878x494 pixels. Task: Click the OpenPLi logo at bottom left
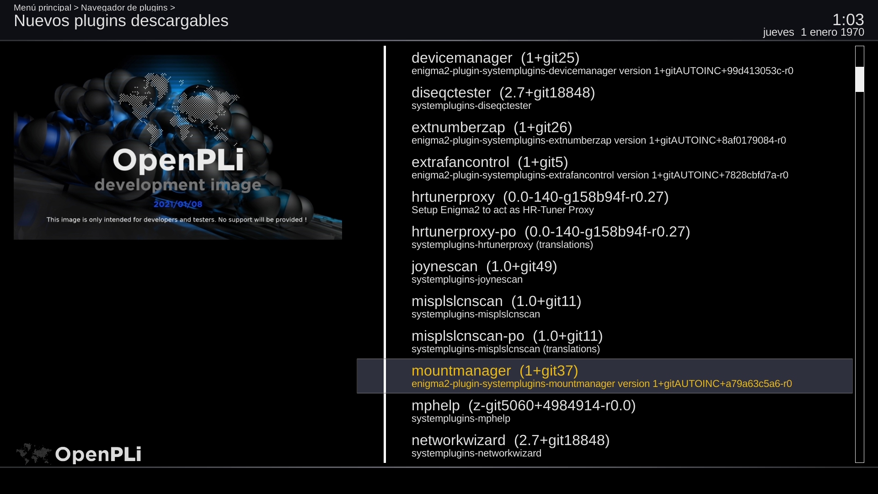(x=79, y=454)
